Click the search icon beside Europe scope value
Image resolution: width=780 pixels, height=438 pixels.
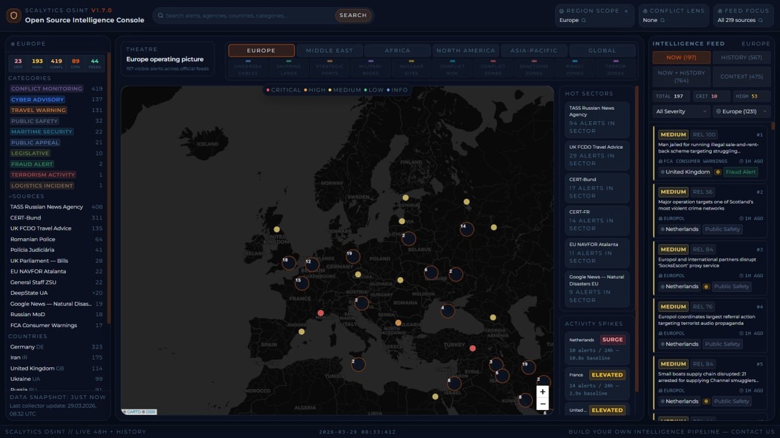[x=584, y=20]
